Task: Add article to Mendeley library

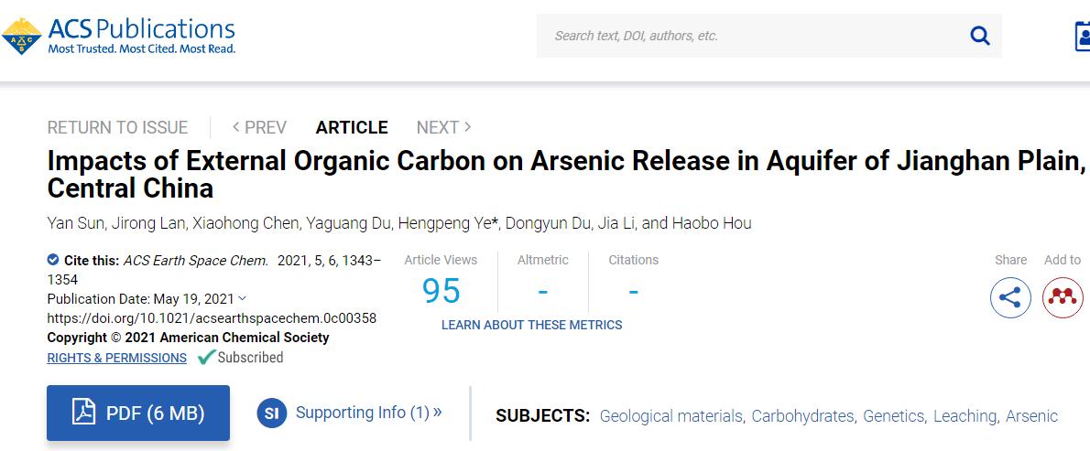Action: (x=1063, y=297)
